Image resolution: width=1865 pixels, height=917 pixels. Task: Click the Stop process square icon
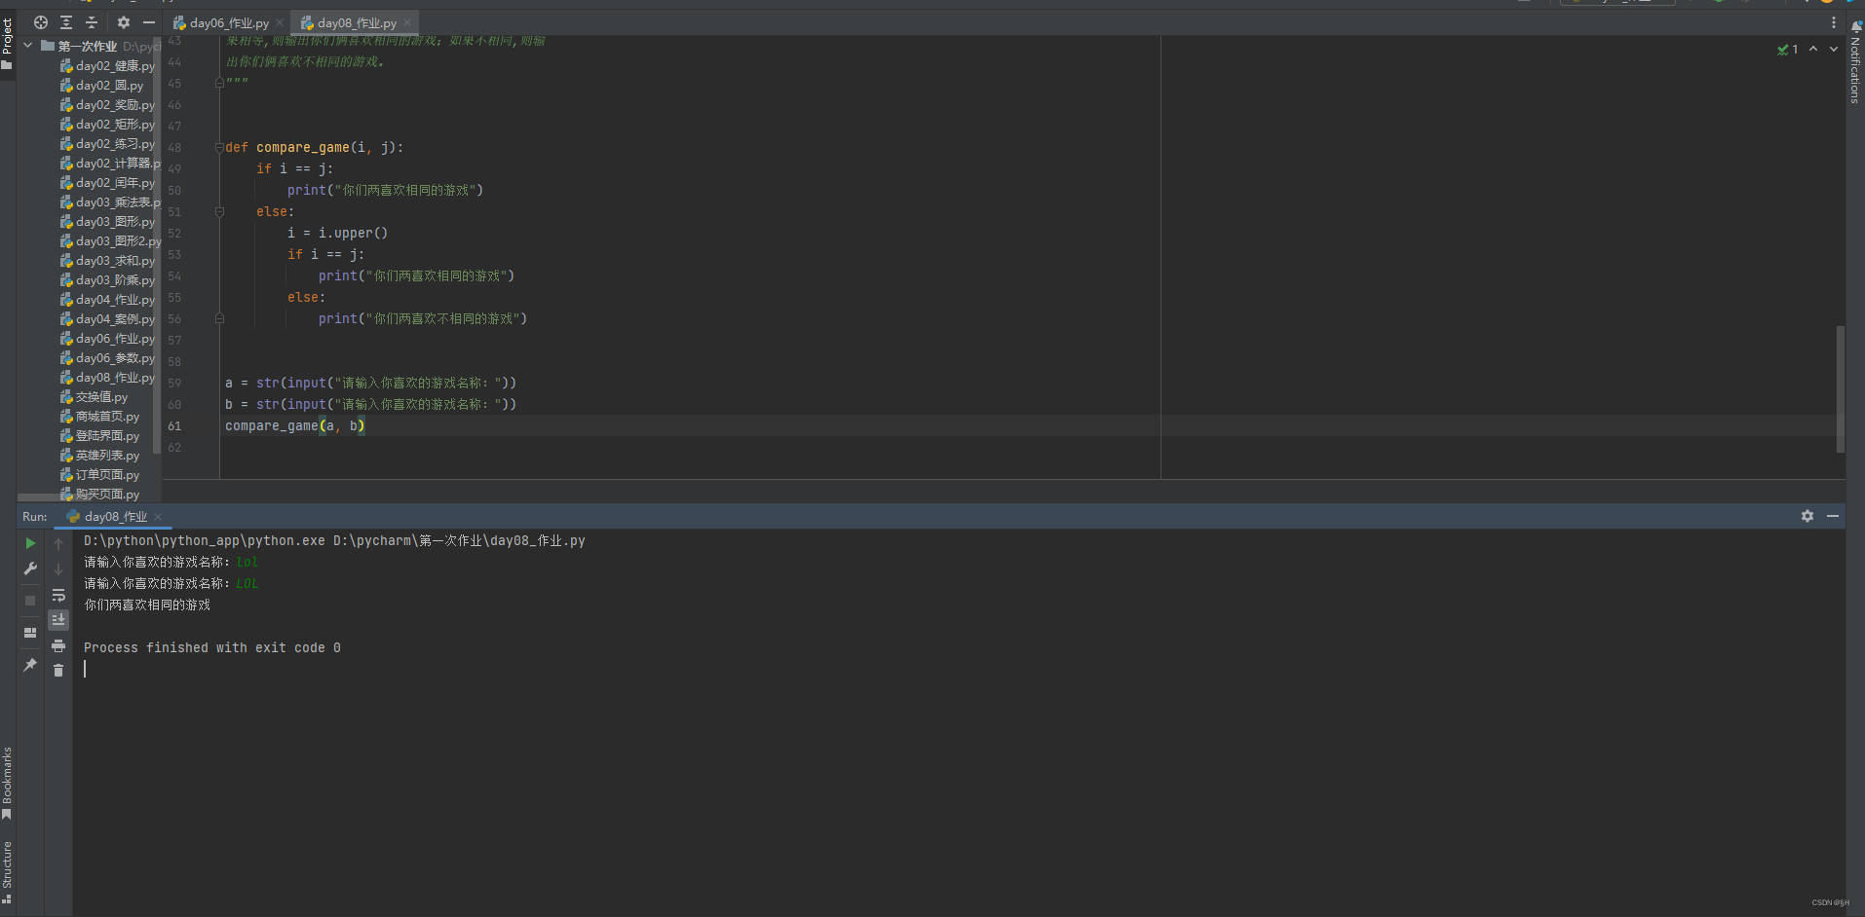[x=30, y=601]
